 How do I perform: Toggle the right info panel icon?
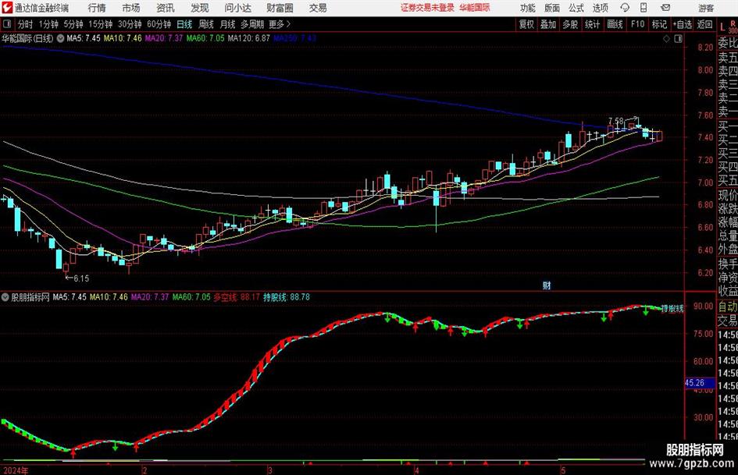[x=678, y=39]
